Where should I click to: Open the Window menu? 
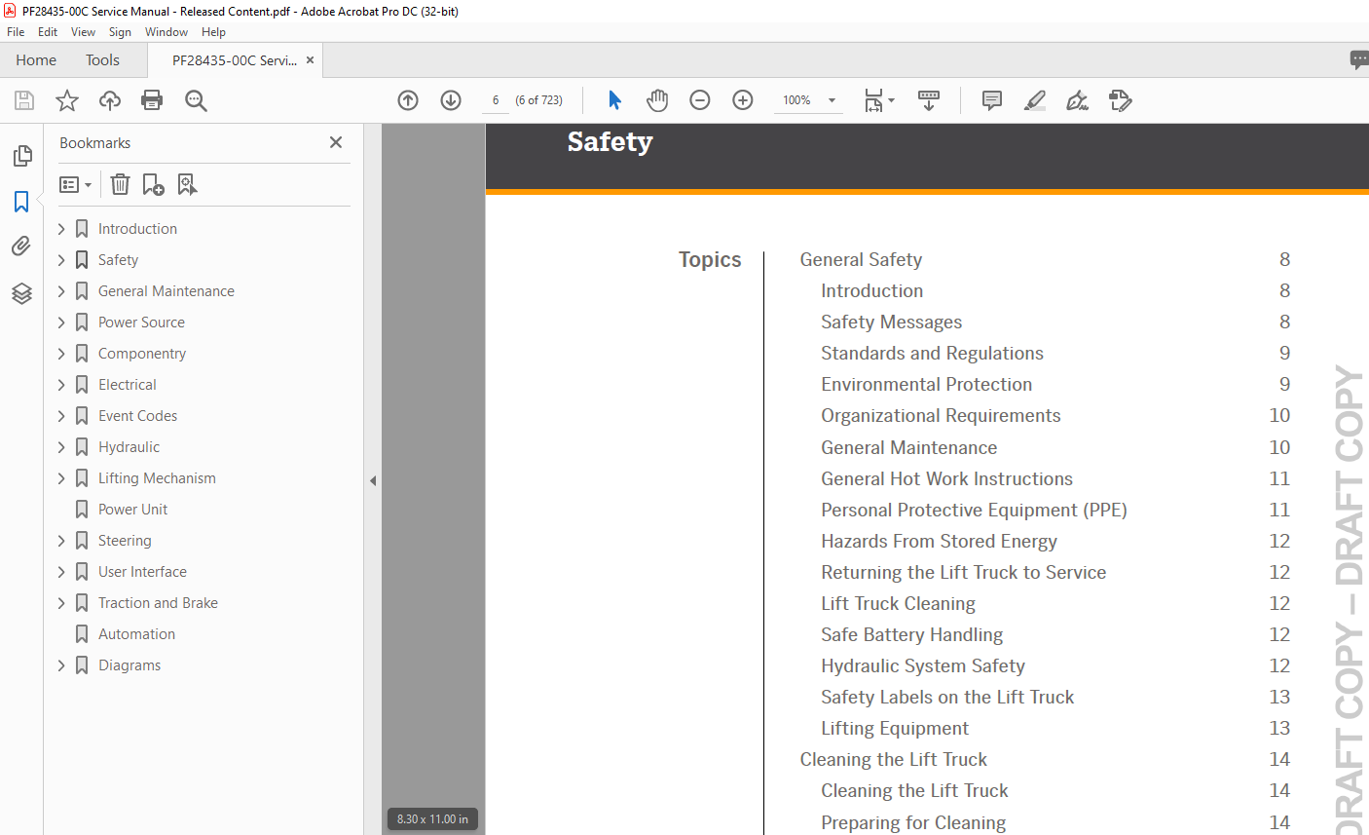point(166,32)
